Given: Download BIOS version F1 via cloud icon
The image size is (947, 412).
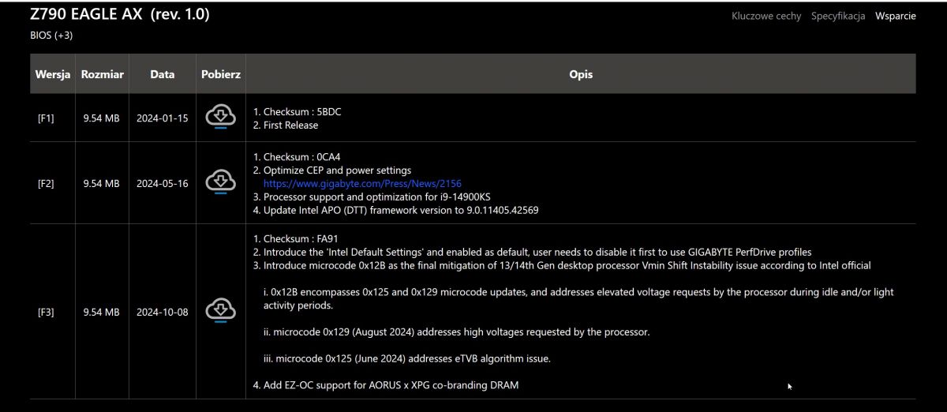Looking at the screenshot, I should (221, 118).
